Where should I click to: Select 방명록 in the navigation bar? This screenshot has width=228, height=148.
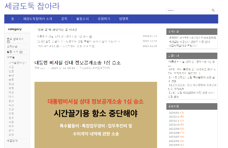point(124,19)
